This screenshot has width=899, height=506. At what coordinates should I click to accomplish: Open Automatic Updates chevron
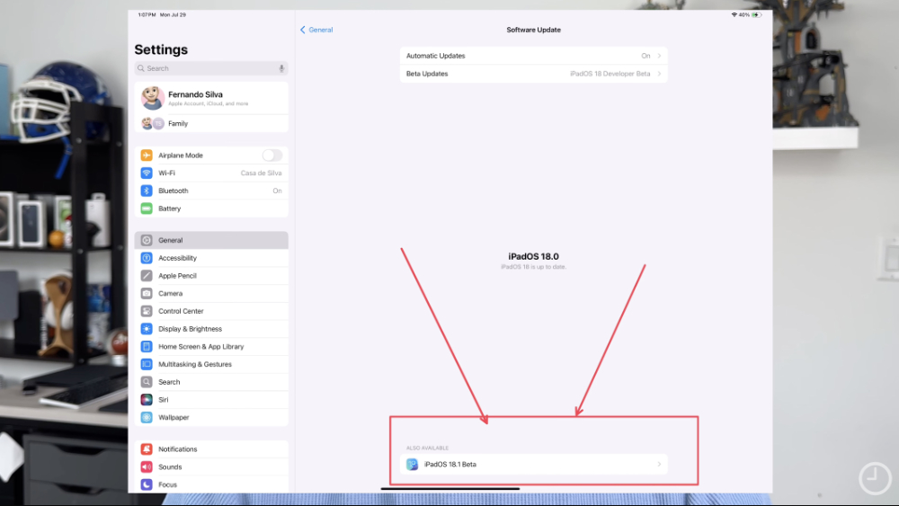tap(659, 56)
